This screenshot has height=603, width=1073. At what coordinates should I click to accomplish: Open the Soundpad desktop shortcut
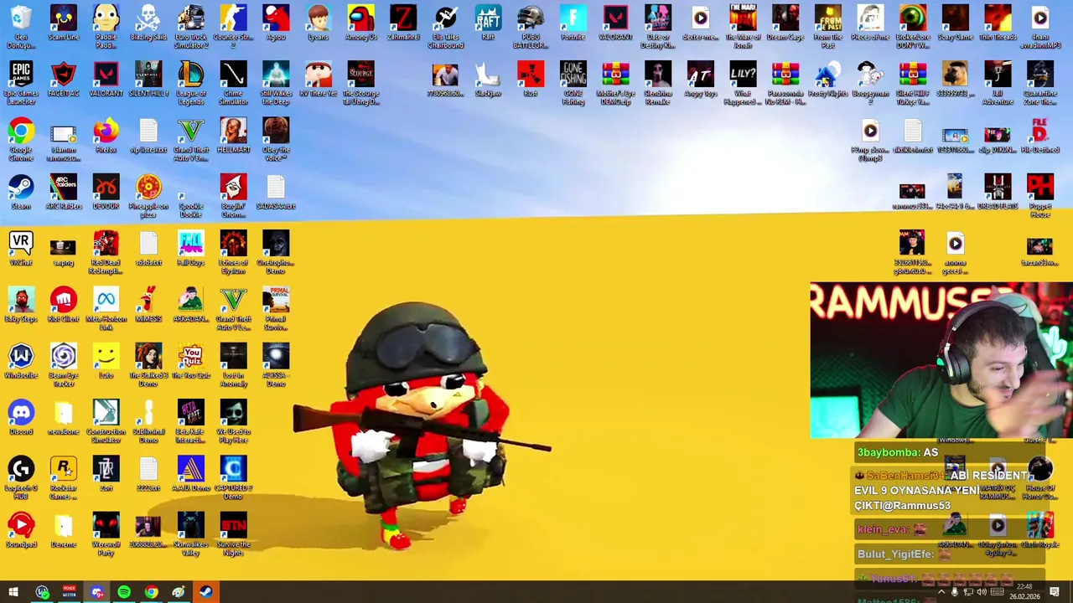[21, 531]
